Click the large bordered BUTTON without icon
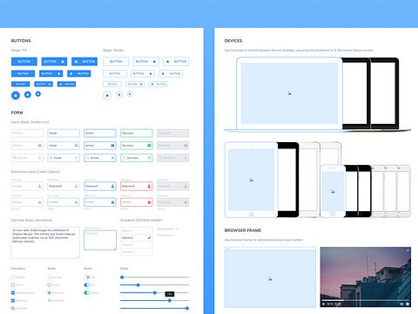 tap(116, 61)
